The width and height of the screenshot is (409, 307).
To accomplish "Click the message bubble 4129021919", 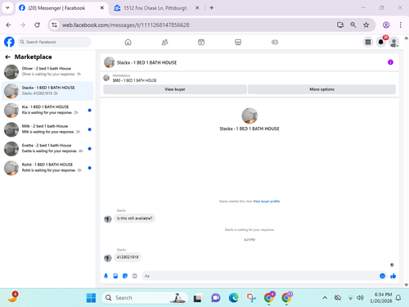I will [x=128, y=257].
